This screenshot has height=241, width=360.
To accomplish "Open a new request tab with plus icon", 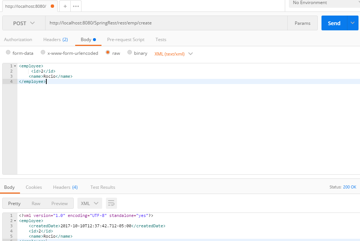I will point(65,6).
